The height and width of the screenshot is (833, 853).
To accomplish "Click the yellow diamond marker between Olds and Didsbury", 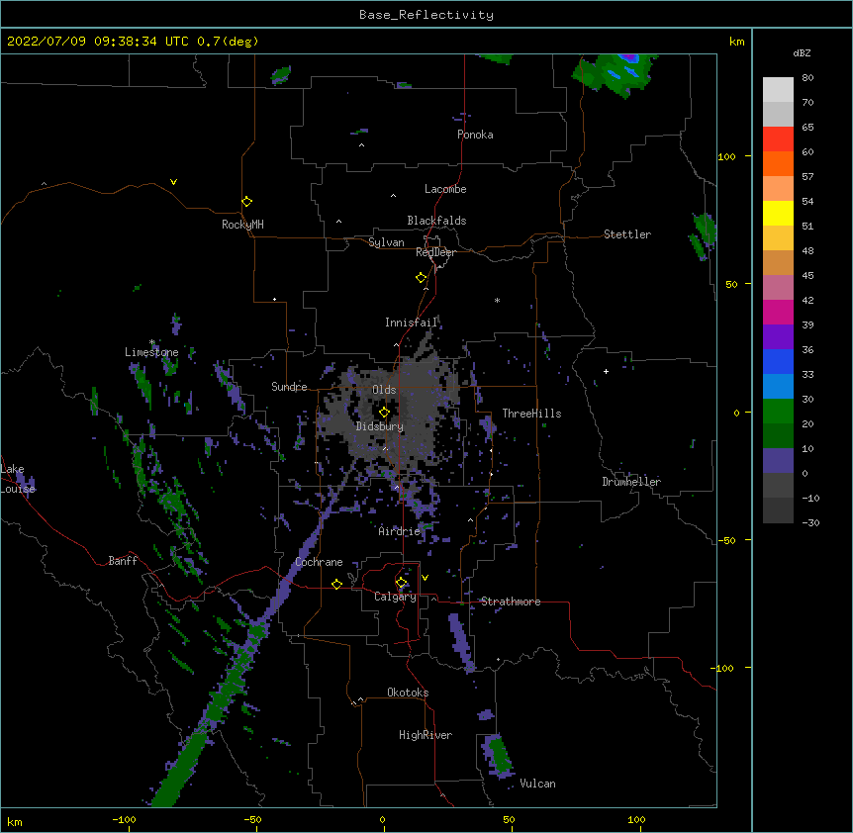I will tap(384, 413).
